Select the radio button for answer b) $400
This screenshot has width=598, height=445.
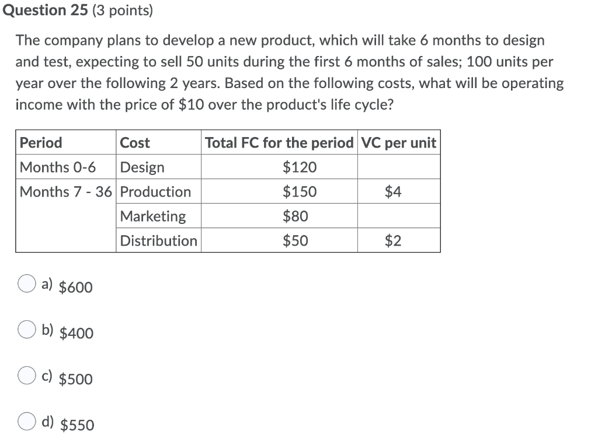[26, 330]
